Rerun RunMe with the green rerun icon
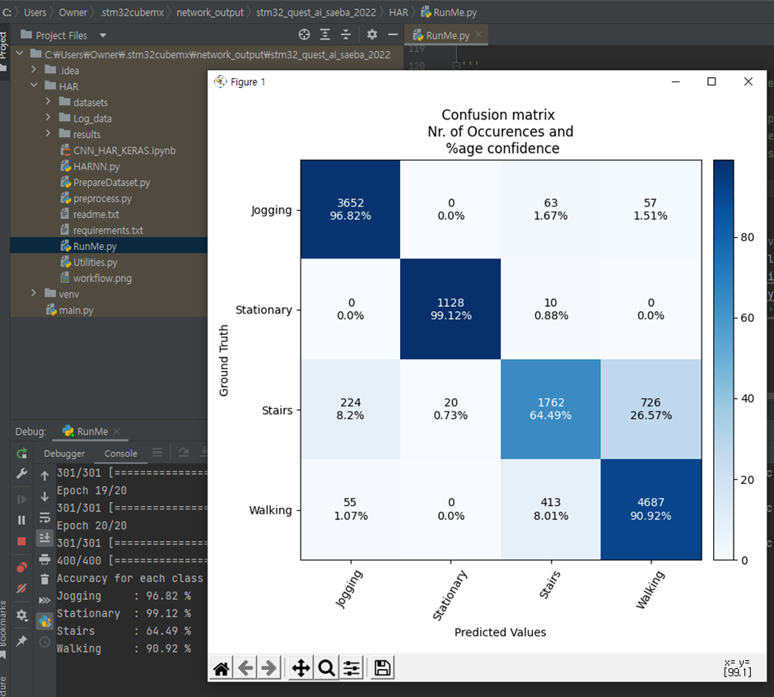 tap(21, 453)
